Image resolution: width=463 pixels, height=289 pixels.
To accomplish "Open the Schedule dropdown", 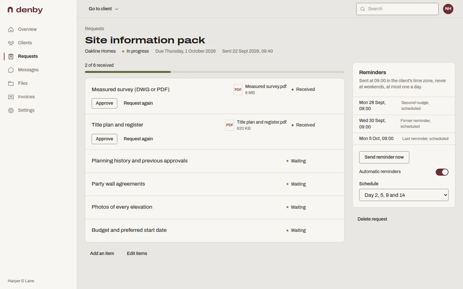I will [404, 195].
